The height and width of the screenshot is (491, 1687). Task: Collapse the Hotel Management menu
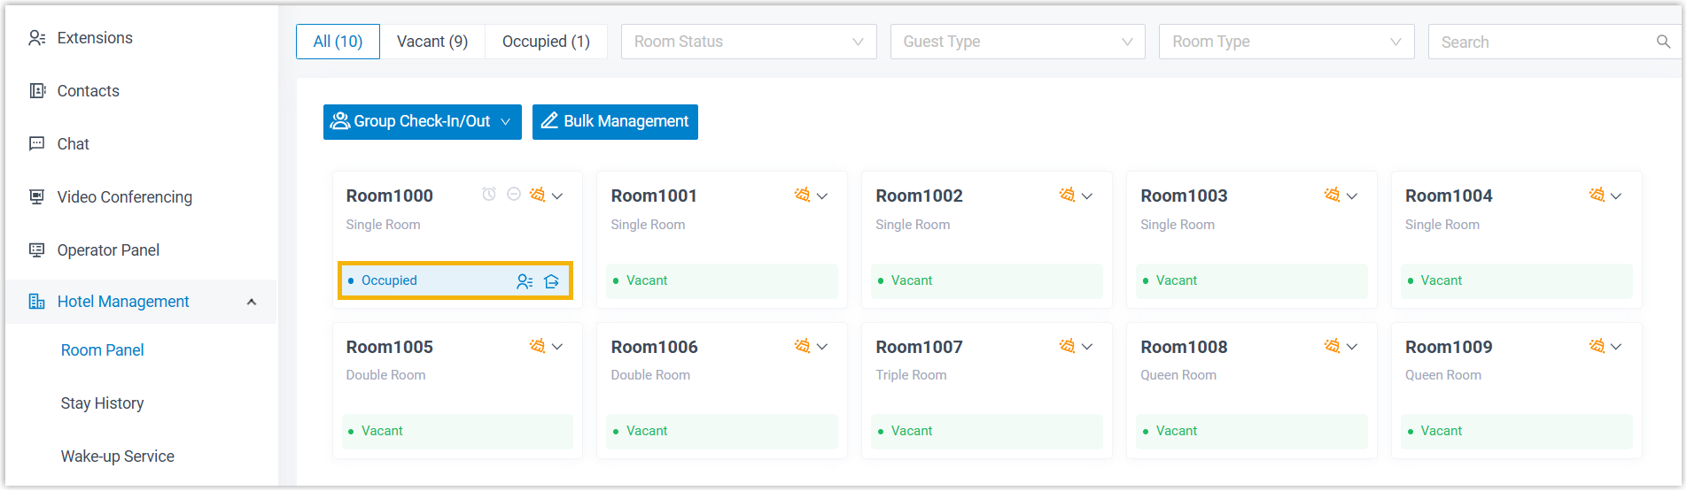click(252, 302)
